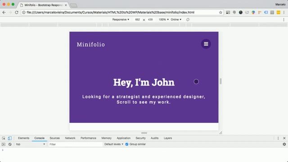Viewport: 288px width, 162px height.
Task: Click the Hey, I'm John heading
Action: click(x=144, y=82)
